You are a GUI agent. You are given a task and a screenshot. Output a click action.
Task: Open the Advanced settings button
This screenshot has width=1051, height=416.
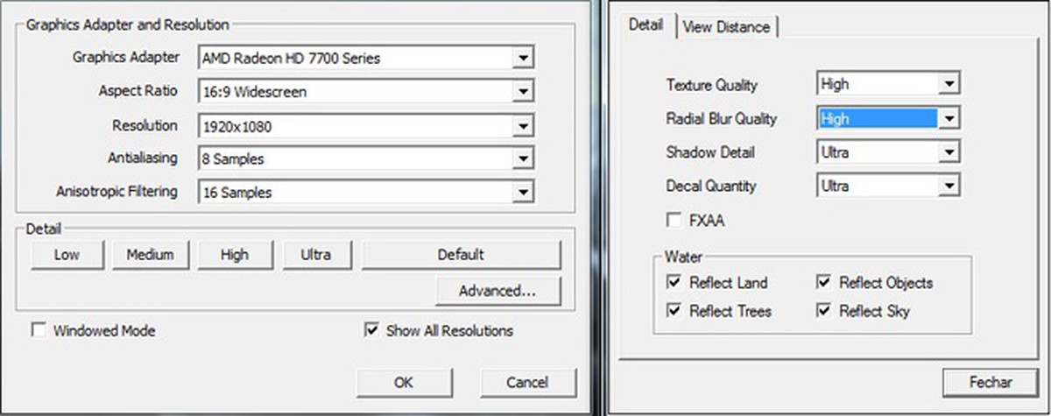pos(497,290)
